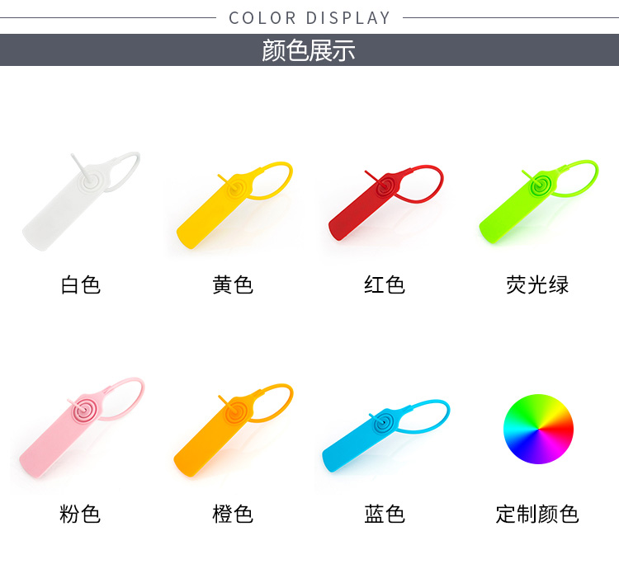
Task: Select the 红色 label text
Action: [385, 285]
